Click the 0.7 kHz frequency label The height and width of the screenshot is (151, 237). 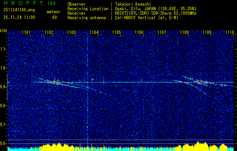(3, 125)
